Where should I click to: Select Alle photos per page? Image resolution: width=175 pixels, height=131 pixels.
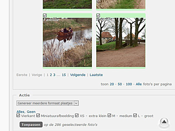coord(139,84)
